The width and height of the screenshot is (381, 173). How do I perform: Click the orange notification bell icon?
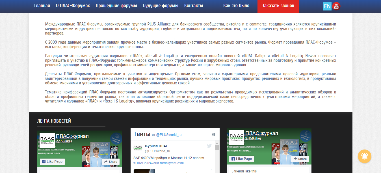point(364,156)
